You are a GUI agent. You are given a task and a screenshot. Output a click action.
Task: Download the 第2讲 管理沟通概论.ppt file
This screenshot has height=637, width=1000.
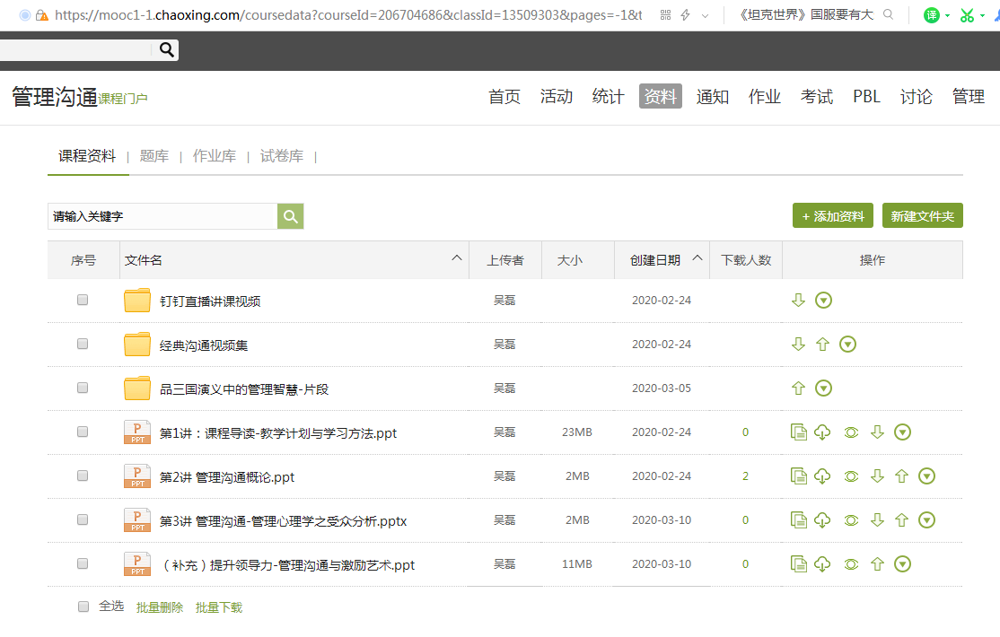tap(822, 476)
